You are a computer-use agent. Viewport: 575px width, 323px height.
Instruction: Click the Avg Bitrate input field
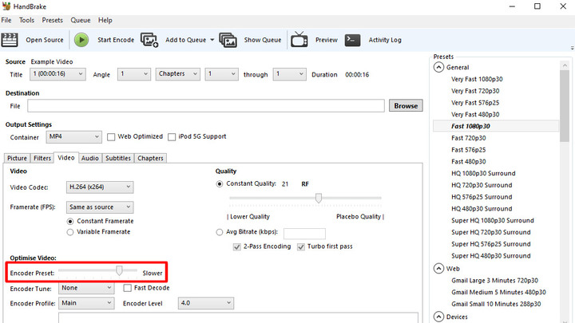304,233
